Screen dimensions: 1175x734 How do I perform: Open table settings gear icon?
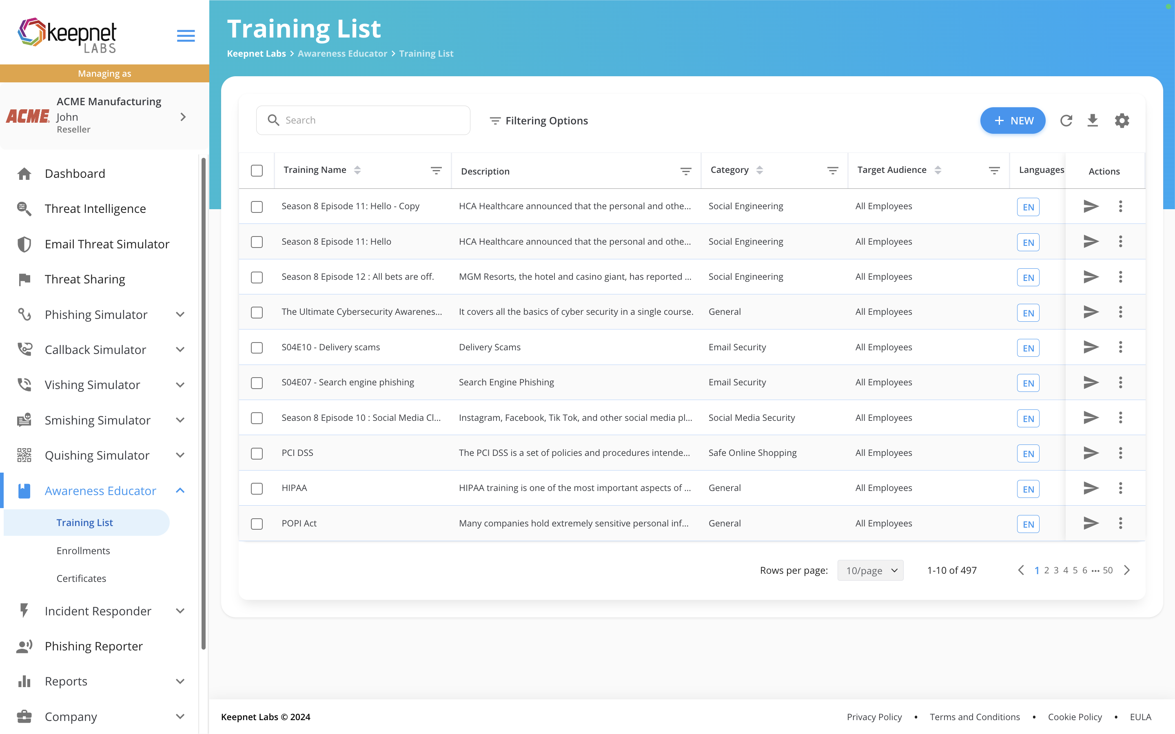pos(1122,120)
